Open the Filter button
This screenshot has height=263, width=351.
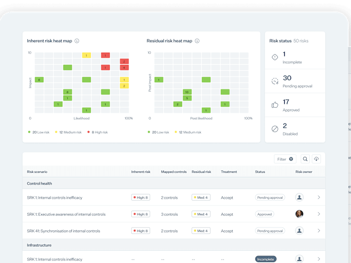tap(285, 159)
